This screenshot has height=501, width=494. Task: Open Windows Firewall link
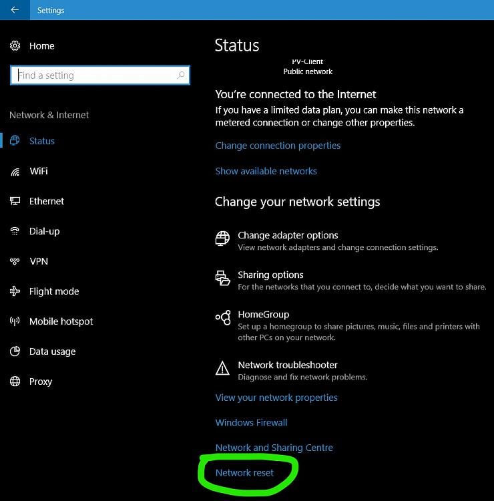(x=251, y=423)
